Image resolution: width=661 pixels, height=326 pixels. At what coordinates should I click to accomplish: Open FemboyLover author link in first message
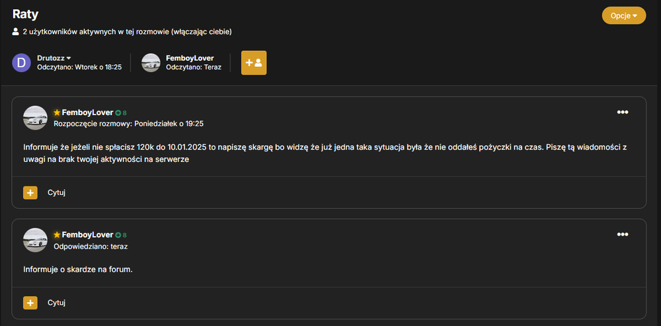(88, 112)
